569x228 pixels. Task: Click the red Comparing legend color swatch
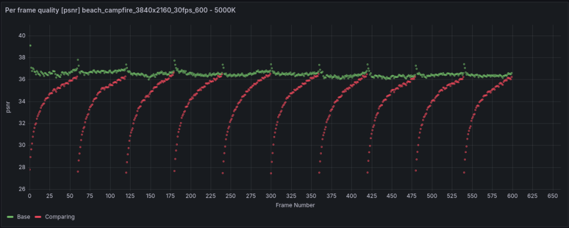pyautogui.click(x=38, y=217)
